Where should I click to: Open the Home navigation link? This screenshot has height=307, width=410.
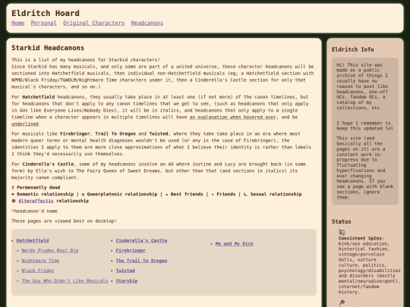(x=17, y=23)
